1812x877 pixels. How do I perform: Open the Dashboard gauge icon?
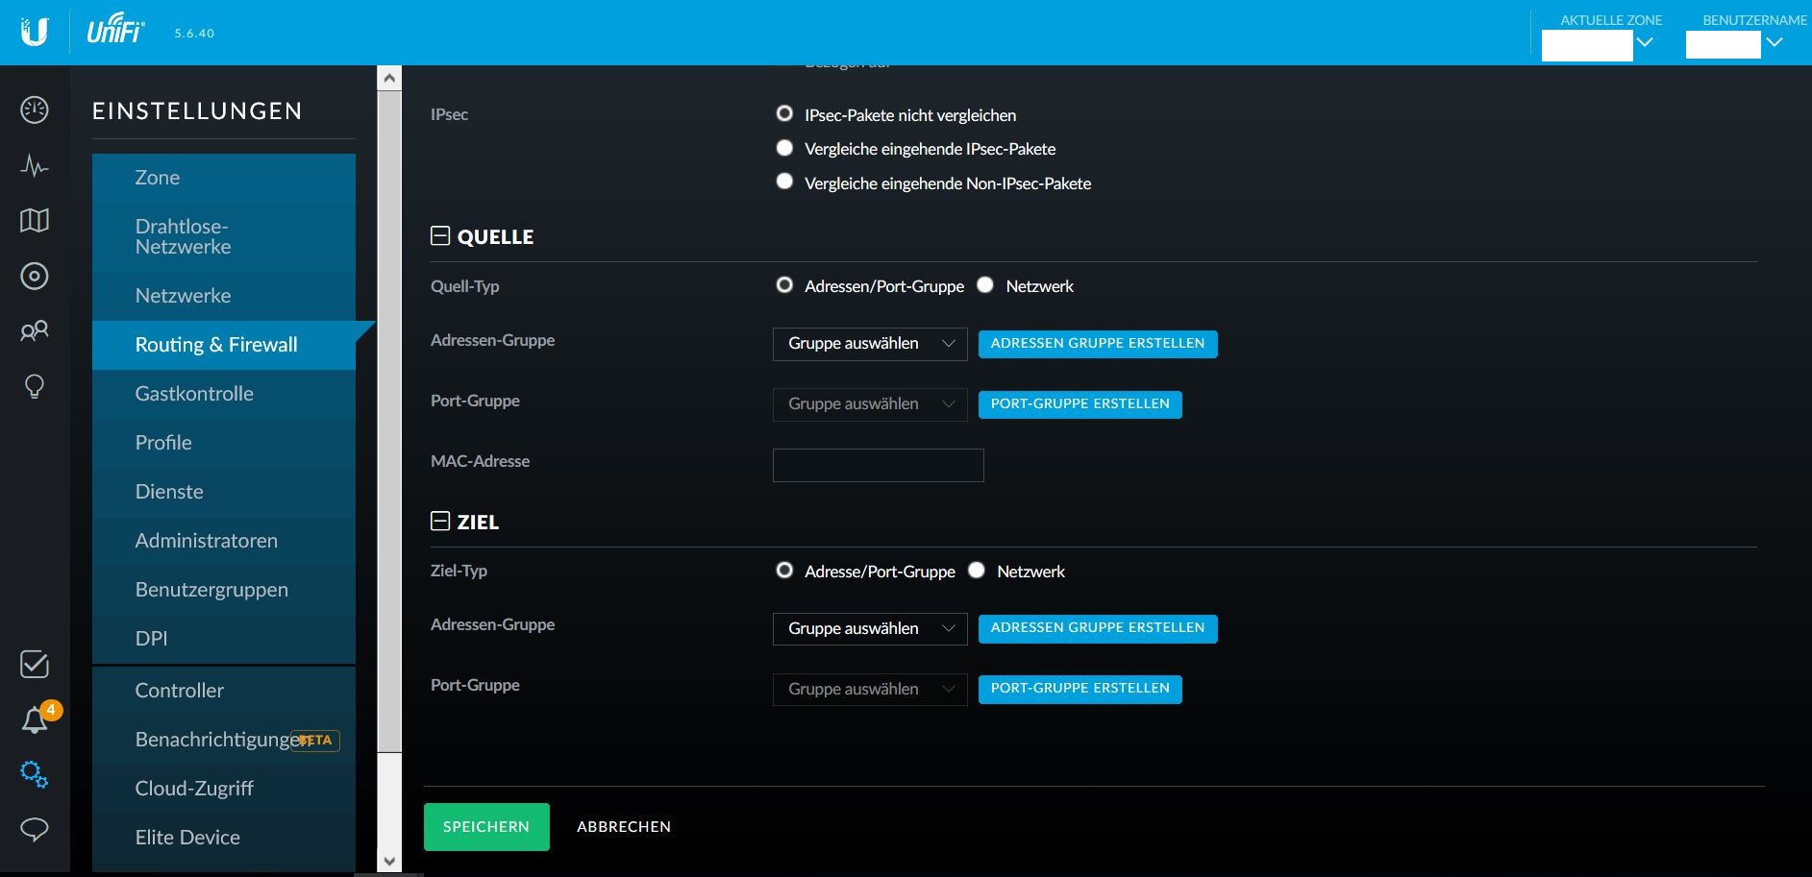point(35,110)
